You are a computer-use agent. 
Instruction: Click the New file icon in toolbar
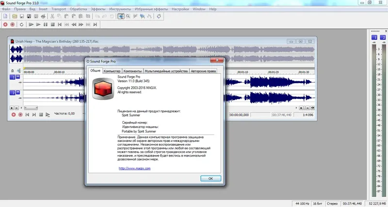click(5, 17)
